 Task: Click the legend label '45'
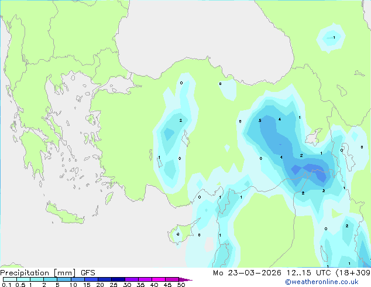pyautogui.click(x=167, y=285)
